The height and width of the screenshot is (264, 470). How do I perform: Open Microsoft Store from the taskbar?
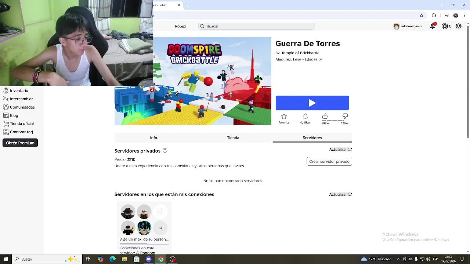click(137, 259)
